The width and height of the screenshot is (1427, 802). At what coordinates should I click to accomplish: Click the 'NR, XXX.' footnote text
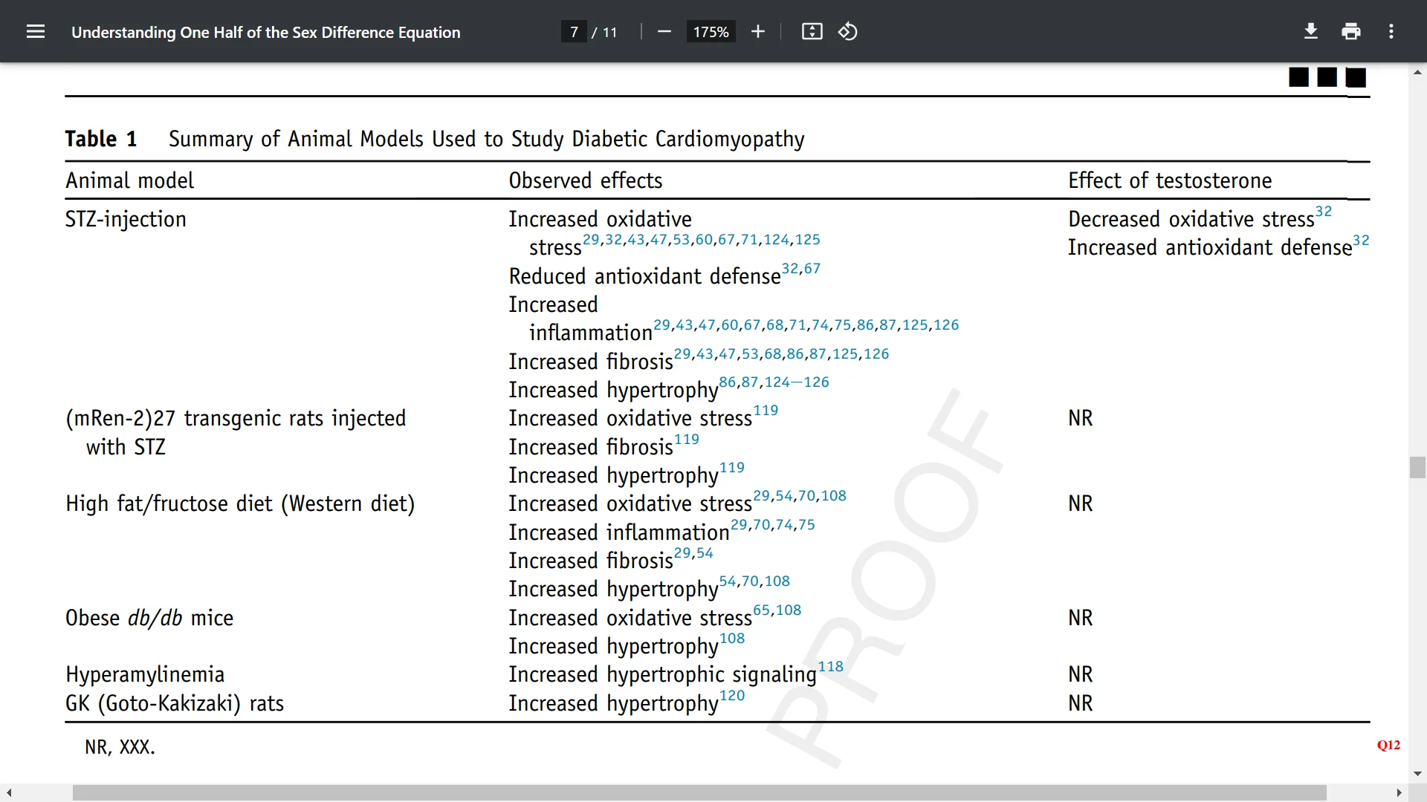tap(120, 747)
